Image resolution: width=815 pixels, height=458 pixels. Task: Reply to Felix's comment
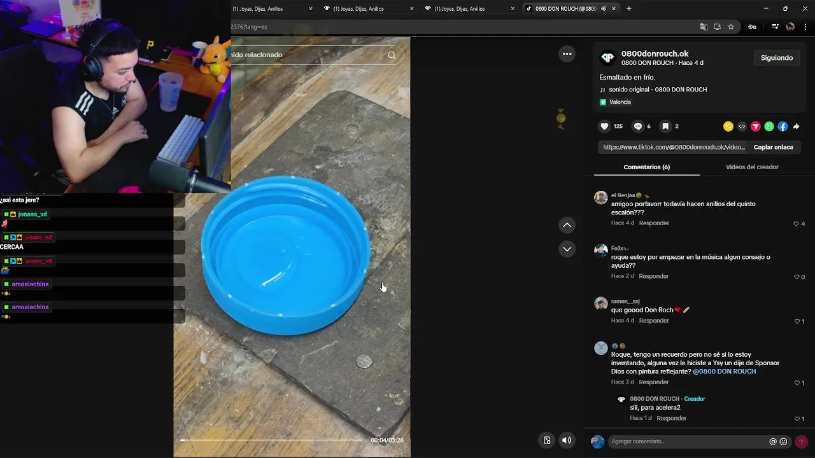coord(654,277)
